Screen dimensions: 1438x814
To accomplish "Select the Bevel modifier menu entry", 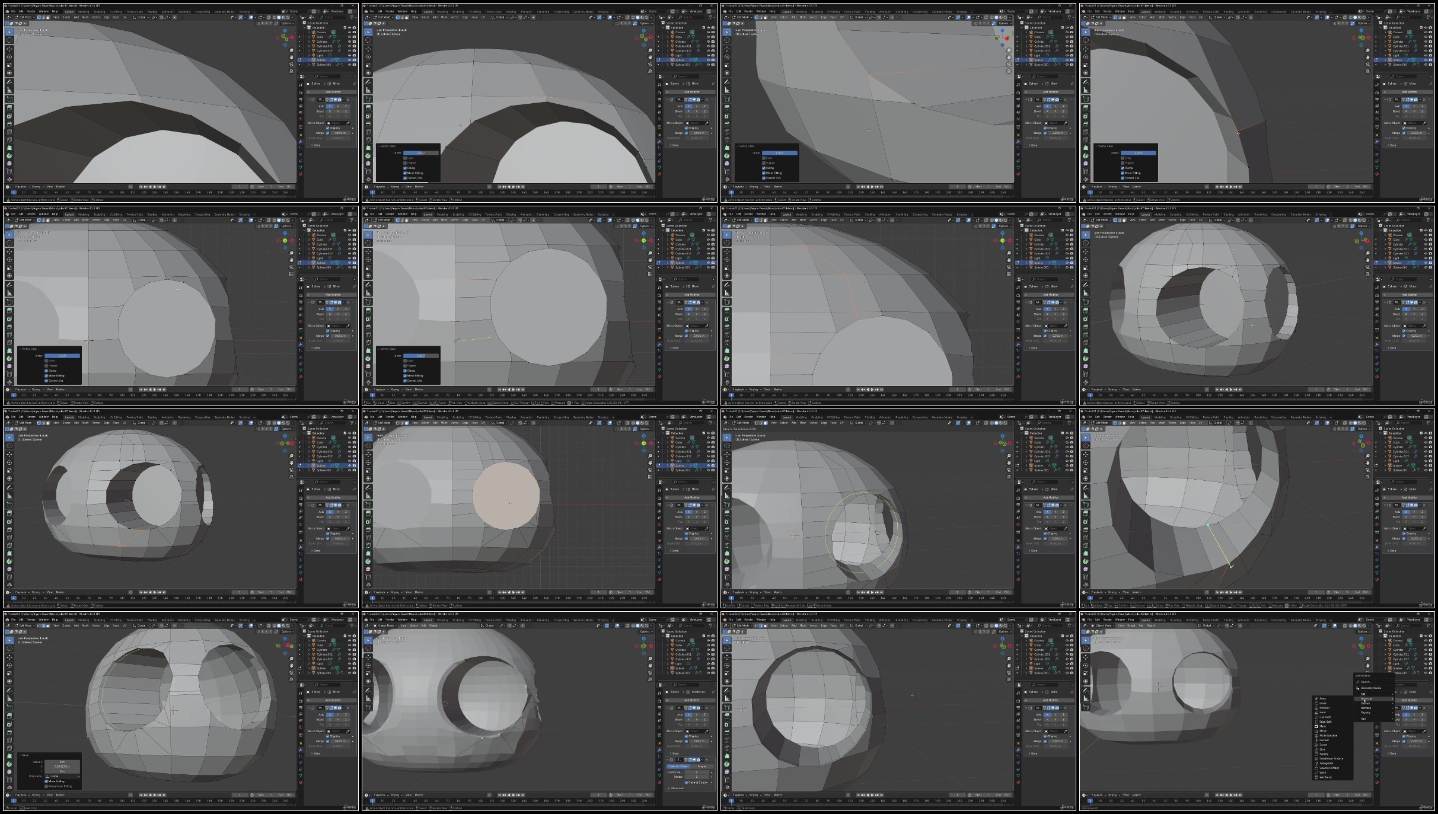I will (1322, 703).
